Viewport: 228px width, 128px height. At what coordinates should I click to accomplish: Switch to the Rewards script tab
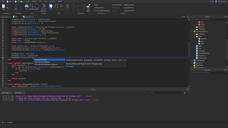[28, 17]
